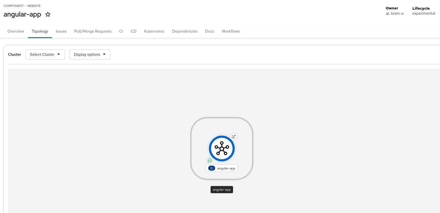The image size is (440, 213).
Task: Open the CI tab
Action: pyautogui.click(x=121, y=31)
